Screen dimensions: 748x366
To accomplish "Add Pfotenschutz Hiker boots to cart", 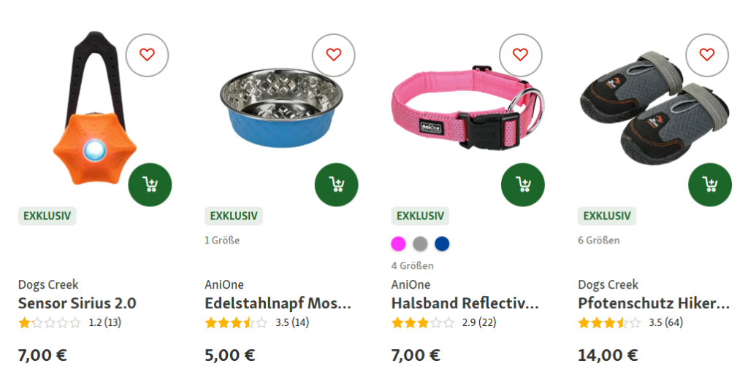I will pyautogui.click(x=710, y=184).
